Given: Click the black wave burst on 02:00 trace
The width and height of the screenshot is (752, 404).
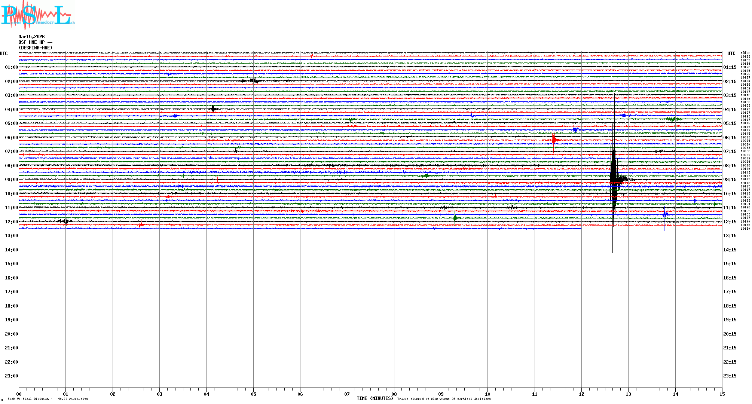Looking at the screenshot, I should (254, 81).
